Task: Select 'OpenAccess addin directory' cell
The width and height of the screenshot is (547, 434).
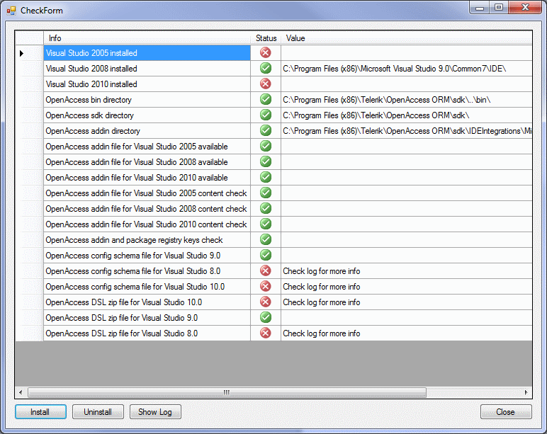Action: point(147,131)
